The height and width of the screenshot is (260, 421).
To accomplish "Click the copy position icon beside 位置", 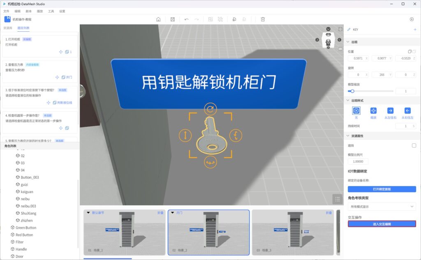I will point(409,51).
